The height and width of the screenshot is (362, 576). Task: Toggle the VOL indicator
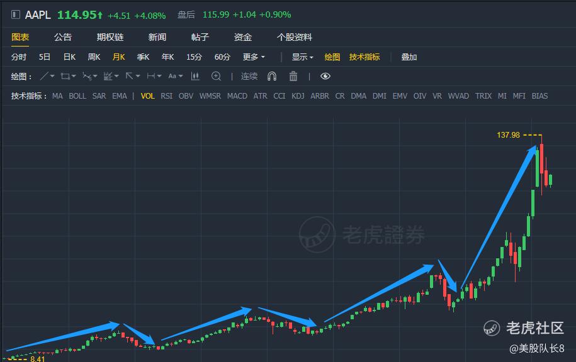[148, 96]
